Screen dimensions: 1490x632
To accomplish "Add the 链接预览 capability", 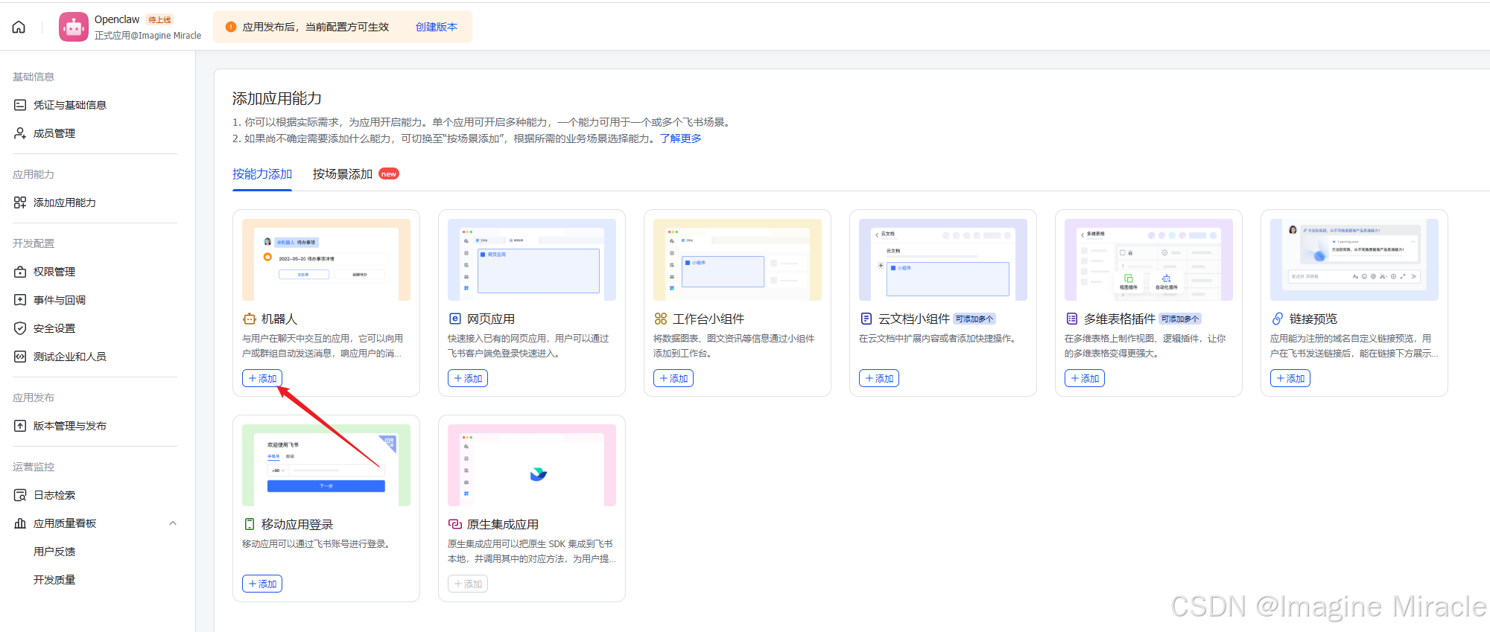I will (1290, 378).
